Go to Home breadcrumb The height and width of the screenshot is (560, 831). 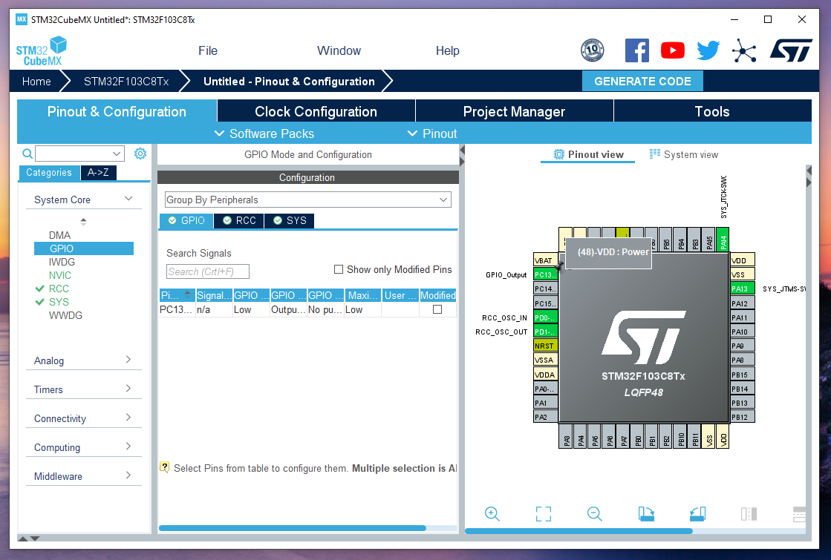coord(36,82)
